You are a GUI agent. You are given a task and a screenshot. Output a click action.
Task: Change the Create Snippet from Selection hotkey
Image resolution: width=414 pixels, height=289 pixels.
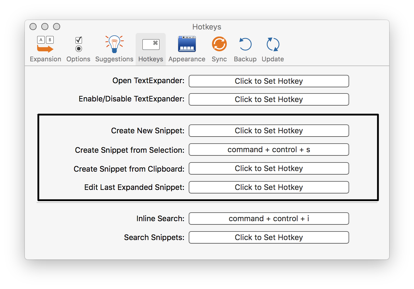point(269,150)
